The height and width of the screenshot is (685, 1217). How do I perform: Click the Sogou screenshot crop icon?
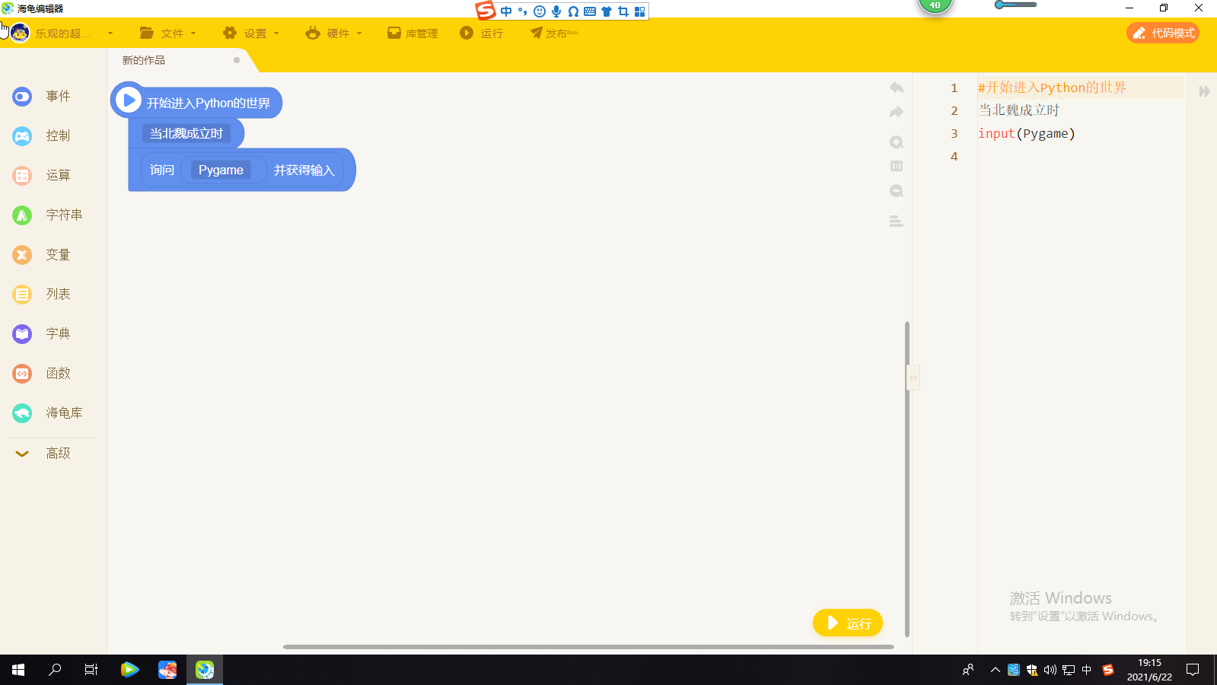[x=623, y=11]
